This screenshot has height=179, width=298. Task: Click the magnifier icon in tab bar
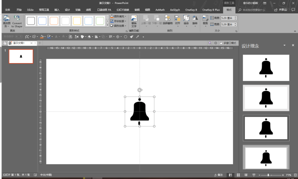pos(210,43)
